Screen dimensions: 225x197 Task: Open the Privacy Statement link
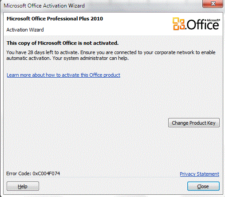coord(199,174)
